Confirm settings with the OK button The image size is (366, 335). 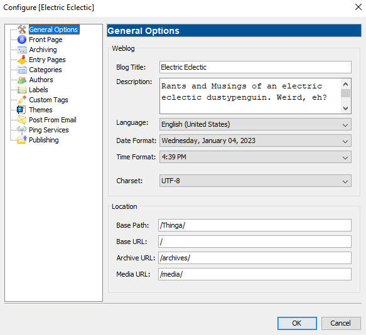coord(297,323)
